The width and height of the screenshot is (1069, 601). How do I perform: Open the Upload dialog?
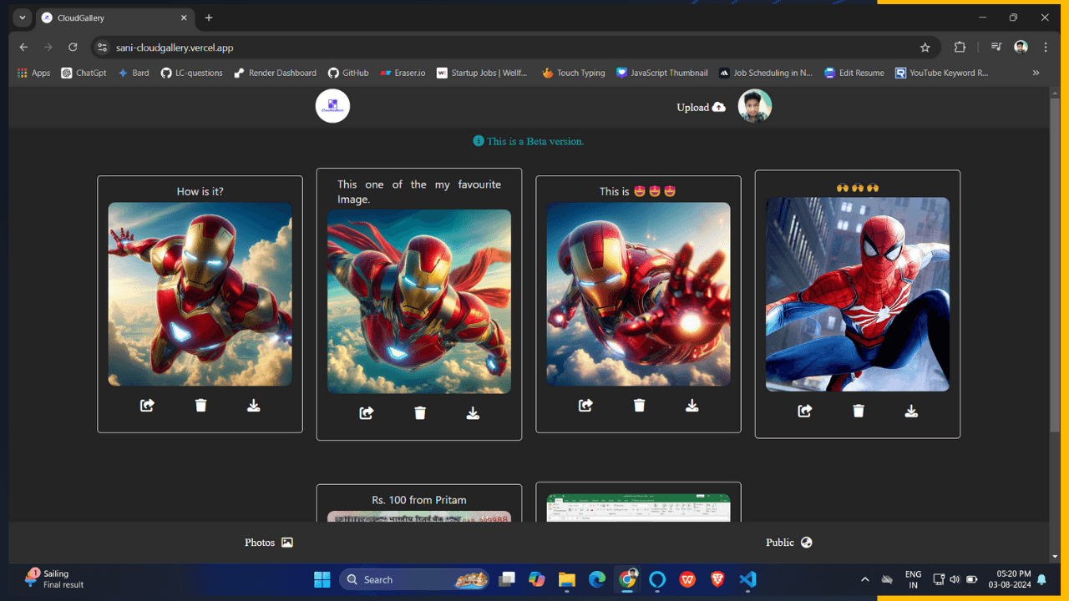coord(701,107)
